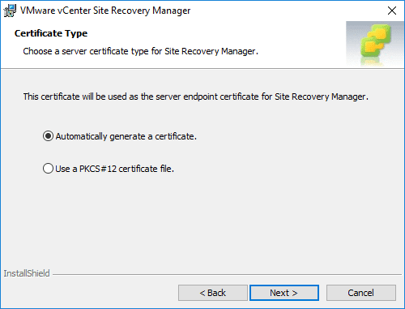Click the 'This certificate will be used' sentence
The width and height of the screenshot is (405, 309).
[196, 97]
